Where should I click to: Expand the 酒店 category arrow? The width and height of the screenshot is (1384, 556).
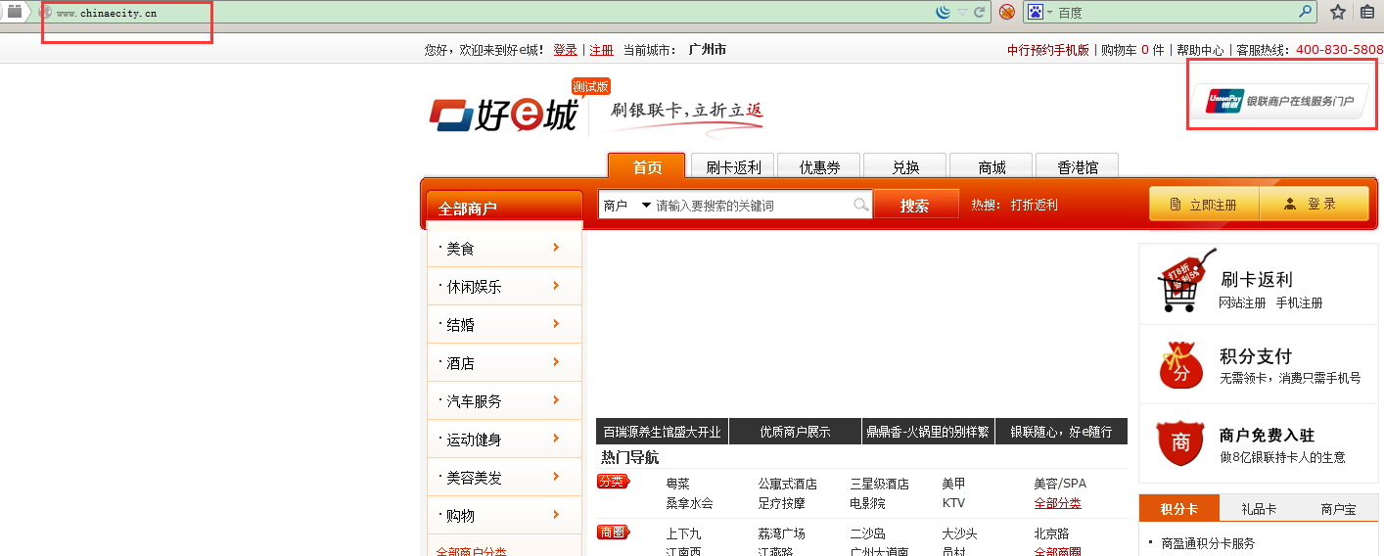[x=556, y=362]
